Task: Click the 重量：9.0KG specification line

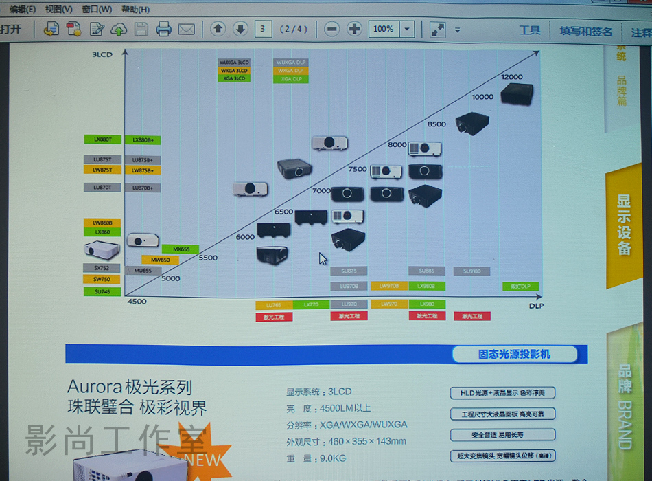Action: click(316, 458)
